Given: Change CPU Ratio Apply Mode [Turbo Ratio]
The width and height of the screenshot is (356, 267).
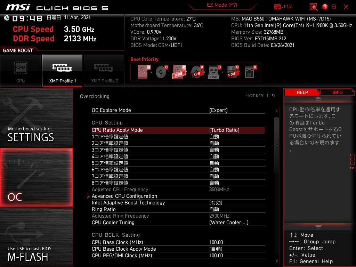Looking at the screenshot, I should [x=178, y=130].
